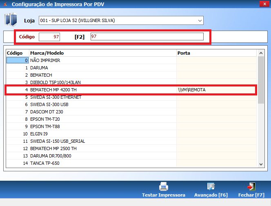Screen dimensions: 271x206
Task: Click the Porta column header
Action: (x=217, y=53)
